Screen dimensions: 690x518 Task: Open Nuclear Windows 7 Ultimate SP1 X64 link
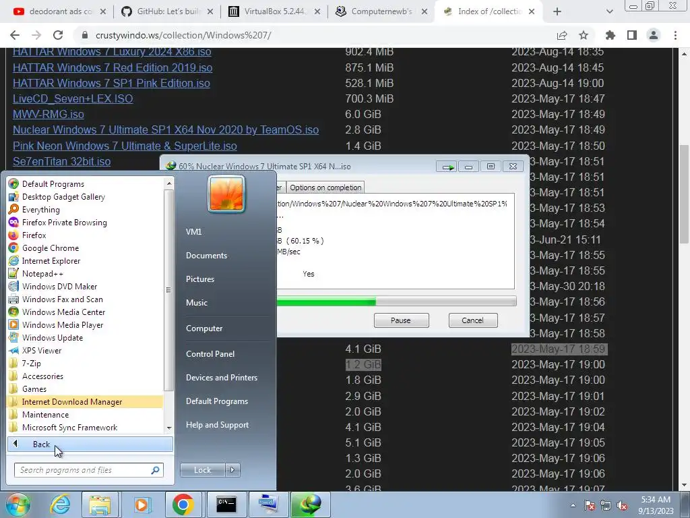166,130
